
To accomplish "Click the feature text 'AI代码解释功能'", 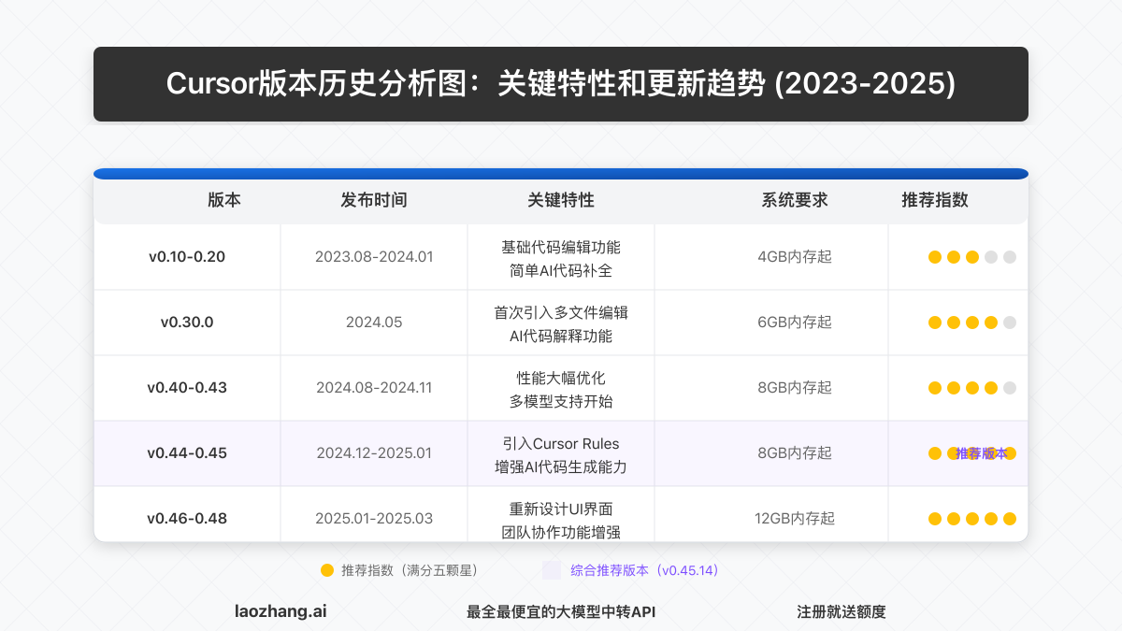I will pyautogui.click(x=561, y=337).
